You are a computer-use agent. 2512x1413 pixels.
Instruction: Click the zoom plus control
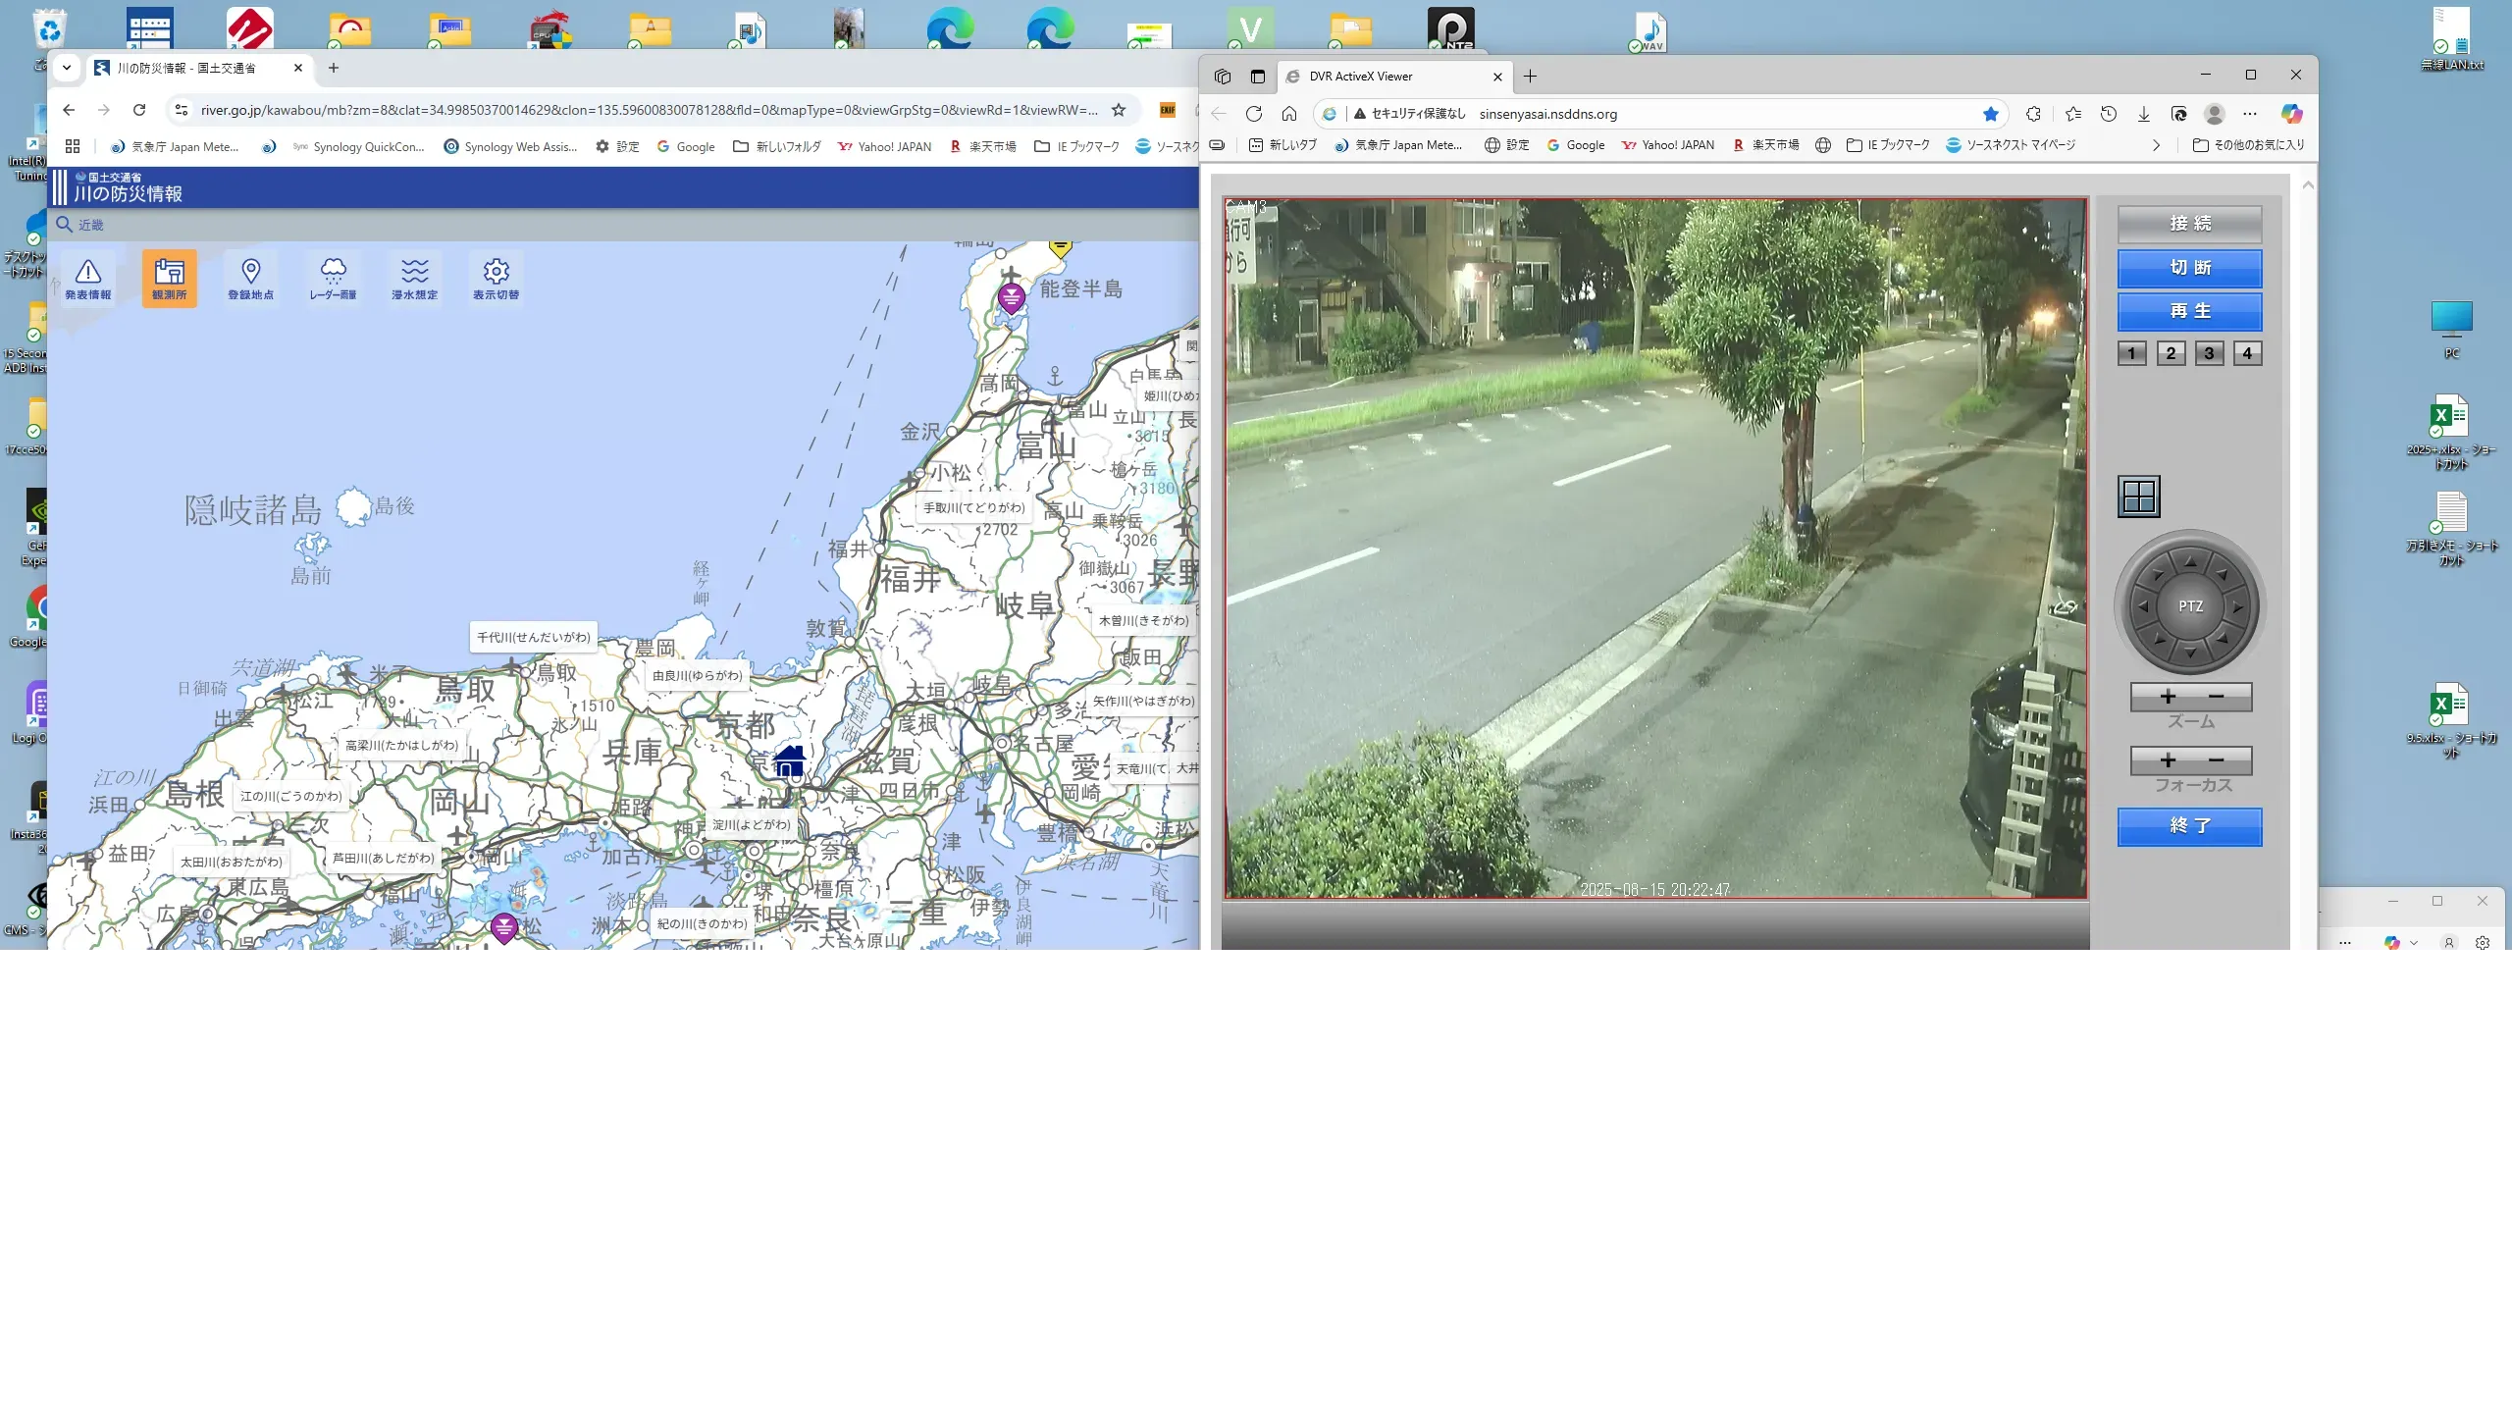[x=2169, y=697]
